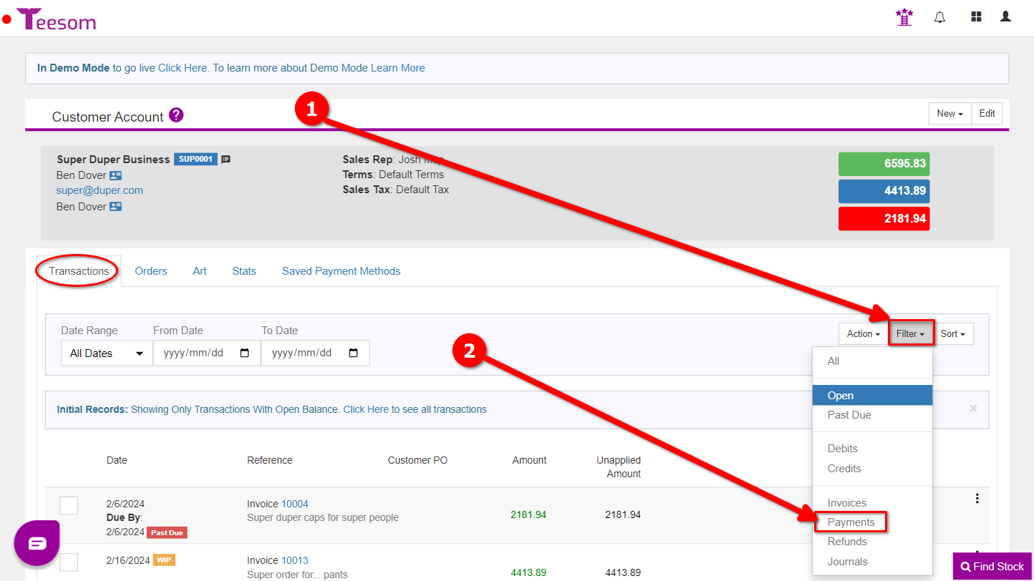Choose All in the Filter menu
The width and height of the screenshot is (1034, 581).
(x=872, y=361)
